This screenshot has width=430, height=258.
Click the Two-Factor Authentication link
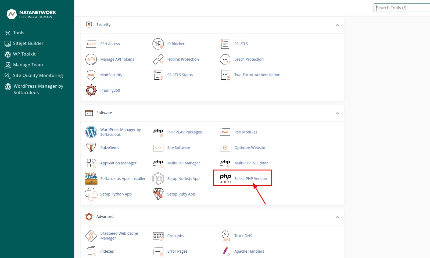(257, 75)
